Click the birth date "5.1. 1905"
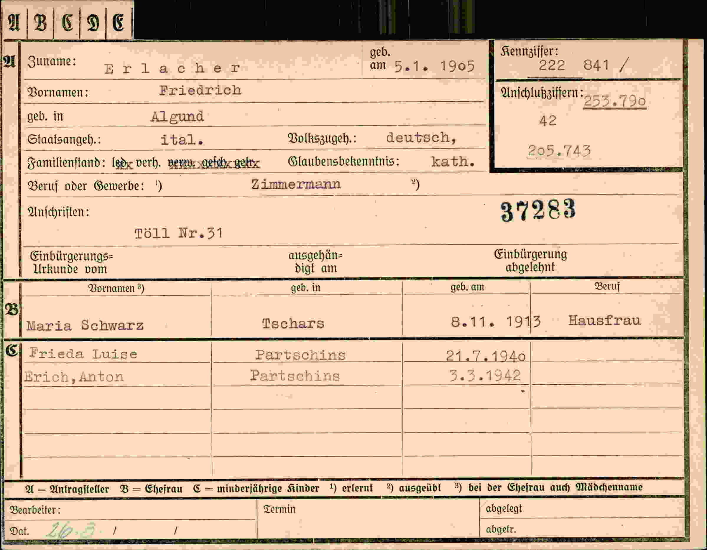 (x=434, y=66)
